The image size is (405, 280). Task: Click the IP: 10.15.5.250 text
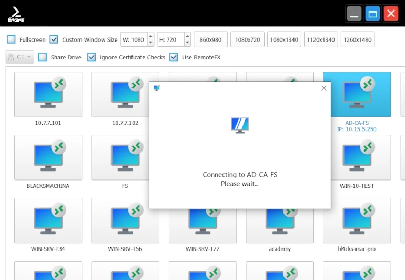(357, 129)
